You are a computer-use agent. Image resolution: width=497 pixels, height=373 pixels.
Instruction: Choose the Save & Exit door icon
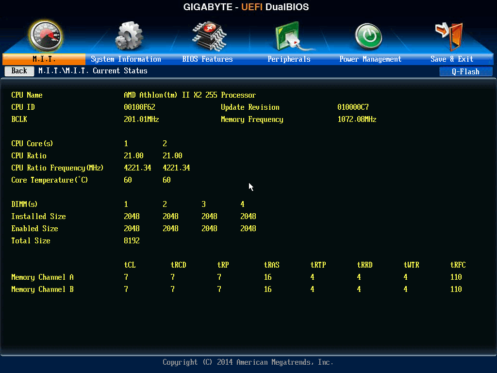(450, 36)
